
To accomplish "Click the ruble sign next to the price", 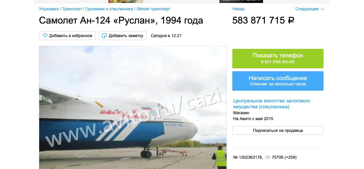I will coord(291,21).
